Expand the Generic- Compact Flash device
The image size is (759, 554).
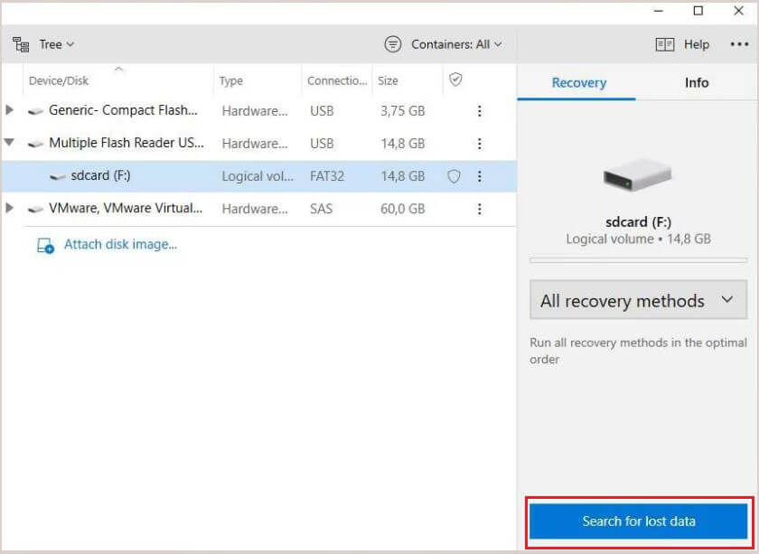pos(10,110)
